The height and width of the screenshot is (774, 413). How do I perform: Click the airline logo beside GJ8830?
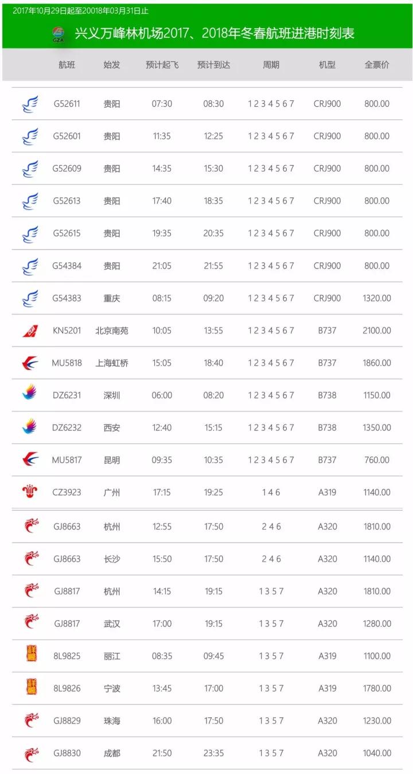click(31, 753)
